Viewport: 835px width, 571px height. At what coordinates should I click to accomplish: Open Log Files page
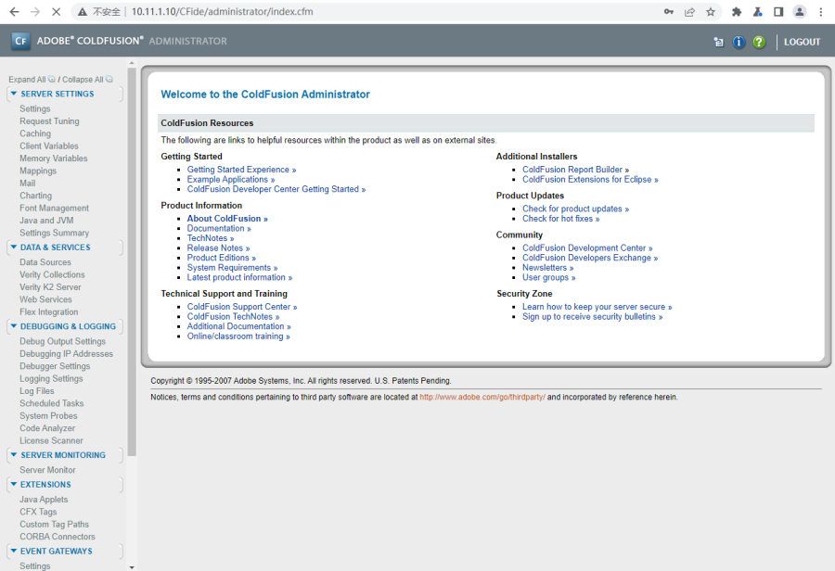pos(37,390)
